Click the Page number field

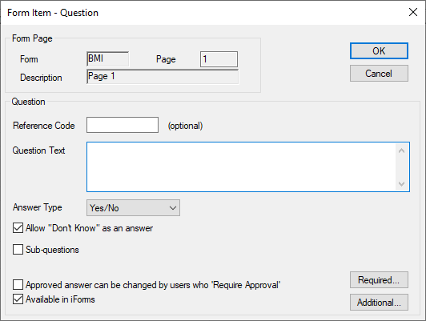coord(219,59)
